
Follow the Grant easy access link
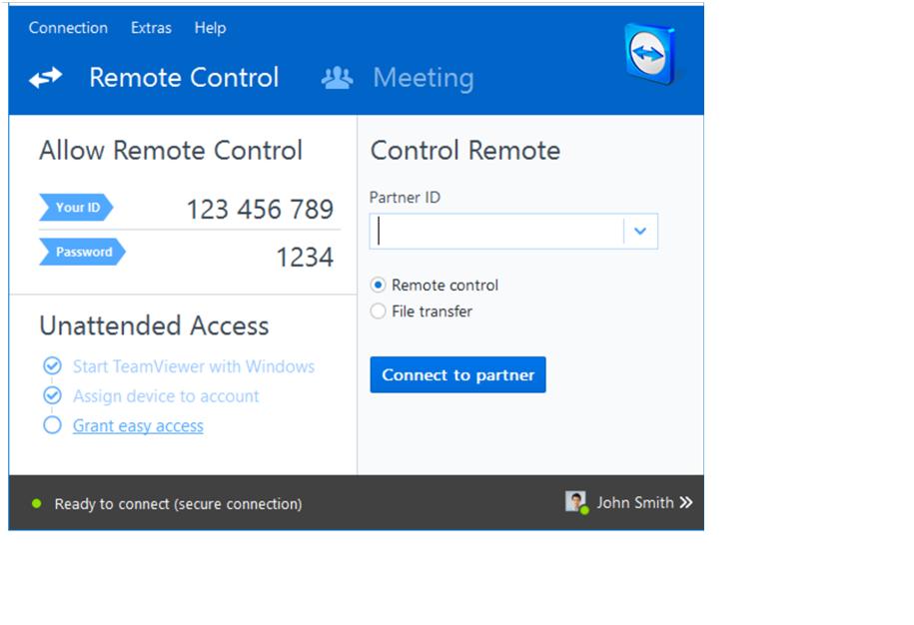click(138, 425)
